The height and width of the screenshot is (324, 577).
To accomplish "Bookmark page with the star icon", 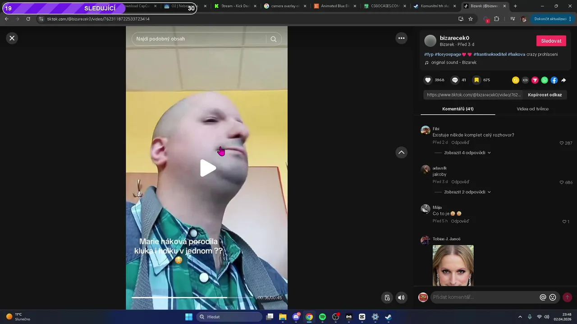I will click(x=471, y=19).
